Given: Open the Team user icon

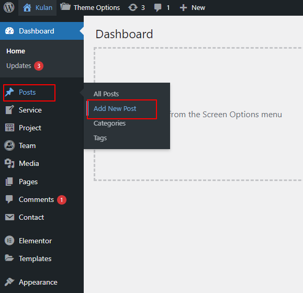Looking at the screenshot, I should coord(9,145).
